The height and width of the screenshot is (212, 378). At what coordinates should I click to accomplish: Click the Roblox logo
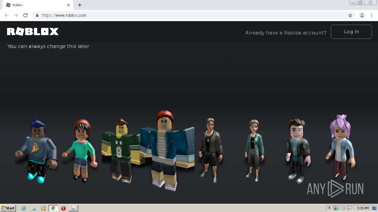33,32
